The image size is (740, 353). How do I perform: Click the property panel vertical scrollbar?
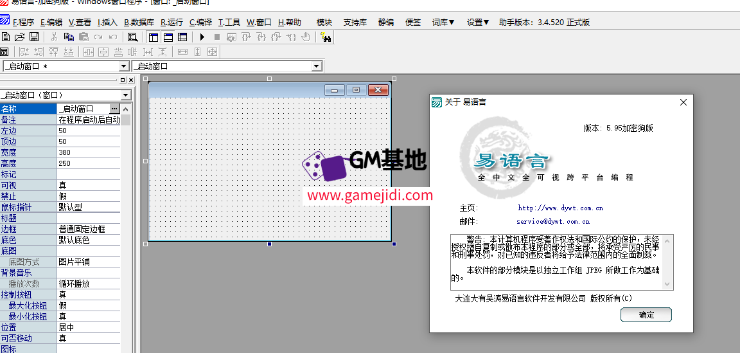point(125,228)
